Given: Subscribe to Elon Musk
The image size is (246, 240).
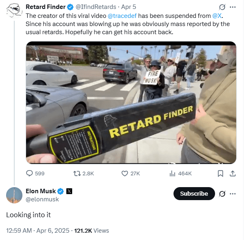Looking at the screenshot, I should click(x=194, y=194).
